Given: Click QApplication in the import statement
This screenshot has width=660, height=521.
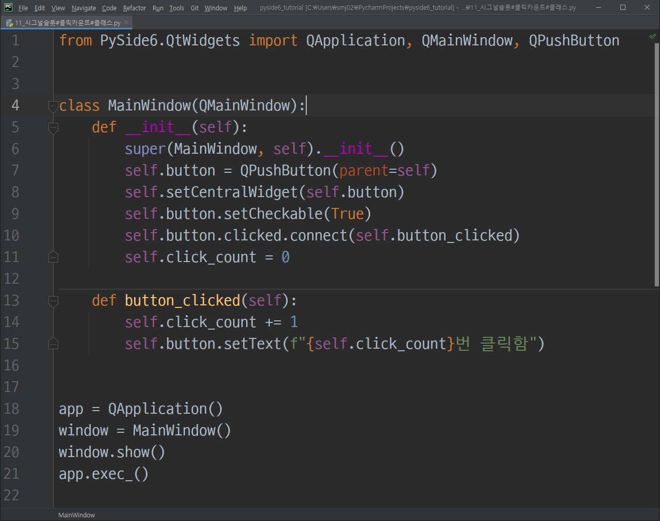Looking at the screenshot, I should pos(356,40).
